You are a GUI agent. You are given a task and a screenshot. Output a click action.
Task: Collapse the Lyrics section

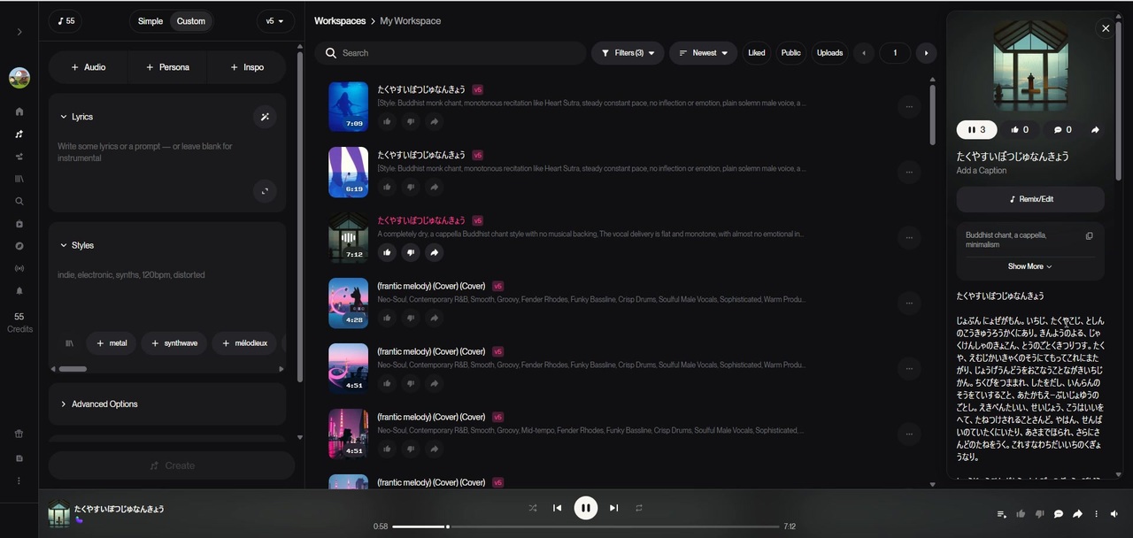[76, 117]
